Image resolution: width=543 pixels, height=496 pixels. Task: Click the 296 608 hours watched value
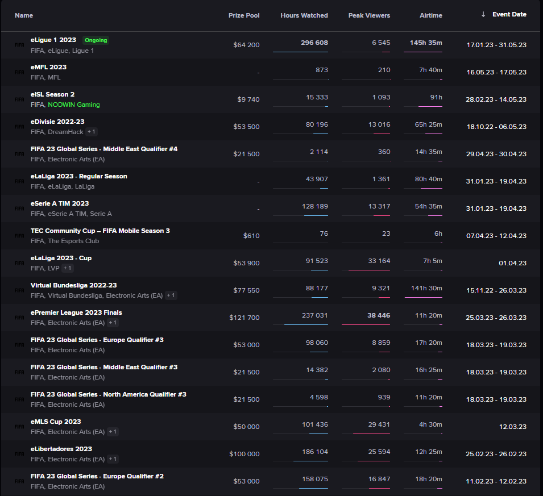[x=314, y=43]
